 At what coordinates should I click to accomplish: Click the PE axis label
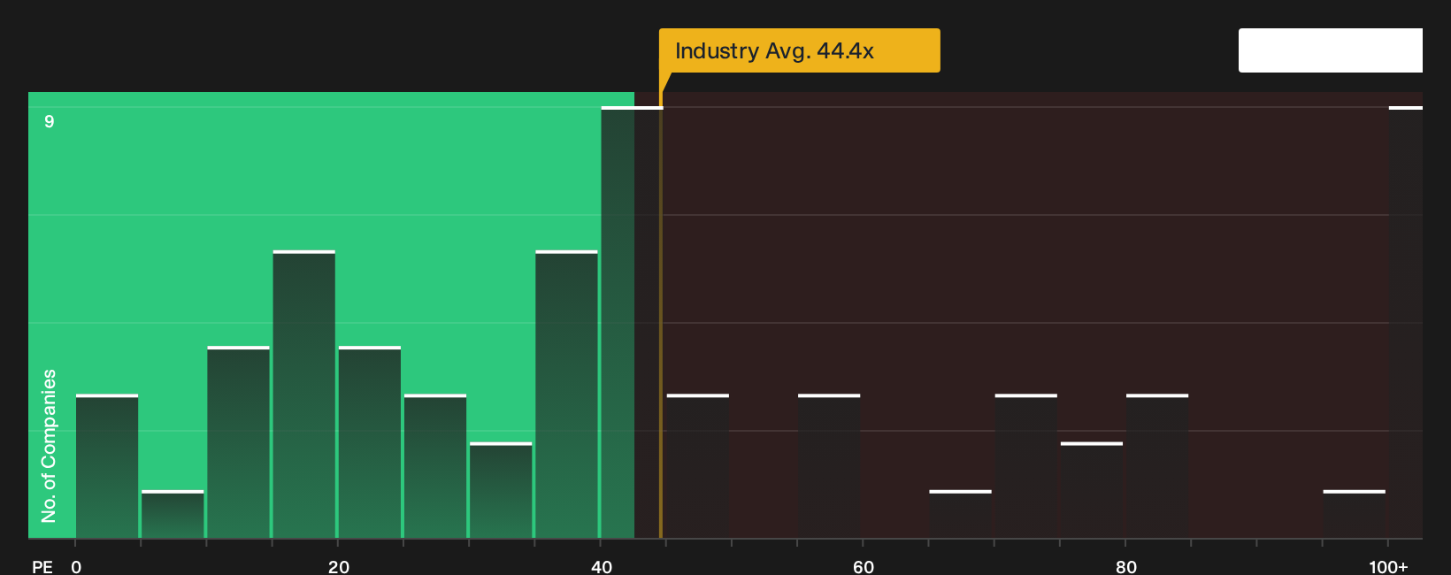[x=42, y=567]
